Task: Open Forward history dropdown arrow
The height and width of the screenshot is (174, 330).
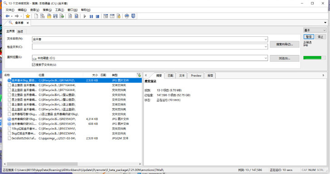Action: tap(21, 16)
